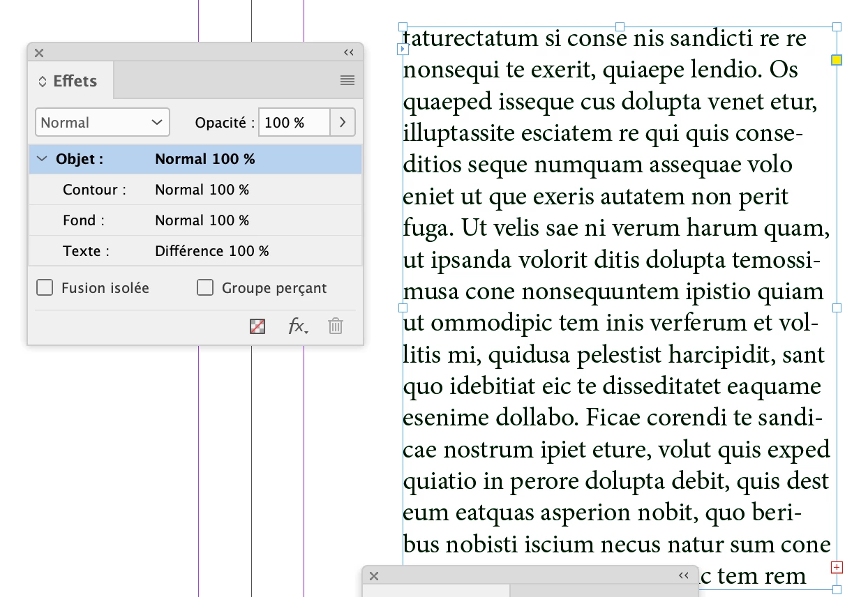
Task: Cycle Effets panel view with arrows icon
Action: pyautogui.click(x=42, y=82)
